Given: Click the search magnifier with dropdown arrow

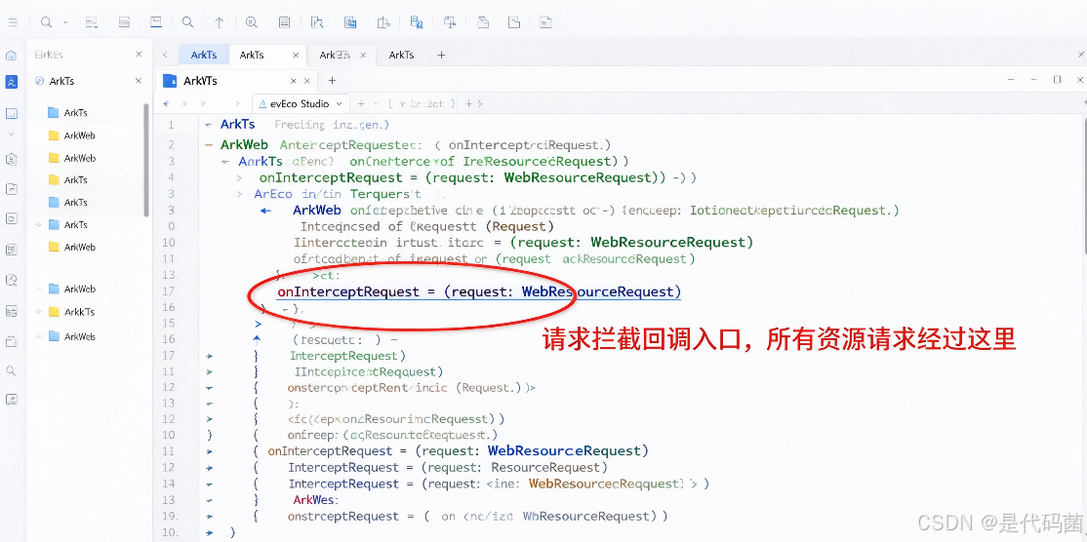Looking at the screenshot, I should (47, 22).
